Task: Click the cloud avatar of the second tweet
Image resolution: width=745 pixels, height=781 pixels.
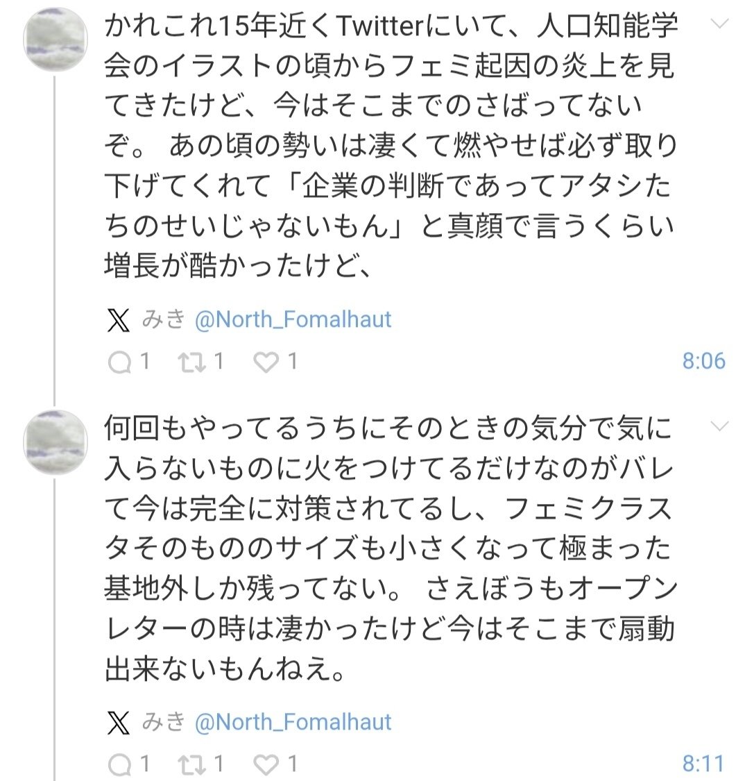Action: (55, 442)
